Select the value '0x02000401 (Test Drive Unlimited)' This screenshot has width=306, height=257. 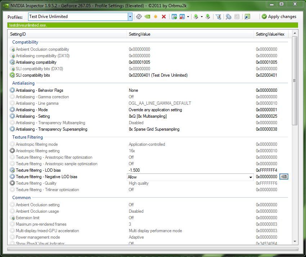coord(158,75)
